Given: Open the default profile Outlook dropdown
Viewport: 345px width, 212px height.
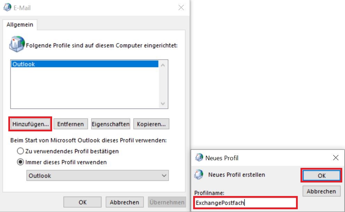Looking at the screenshot, I should click(98, 176).
